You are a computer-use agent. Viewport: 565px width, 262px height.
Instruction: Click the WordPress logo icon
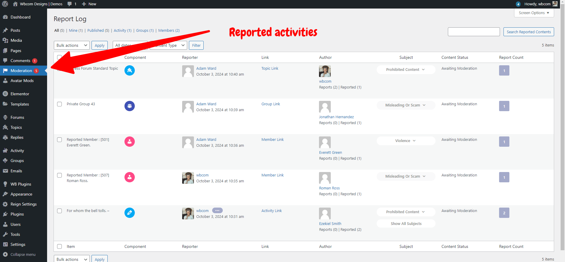pyautogui.click(x=5, y=4)
